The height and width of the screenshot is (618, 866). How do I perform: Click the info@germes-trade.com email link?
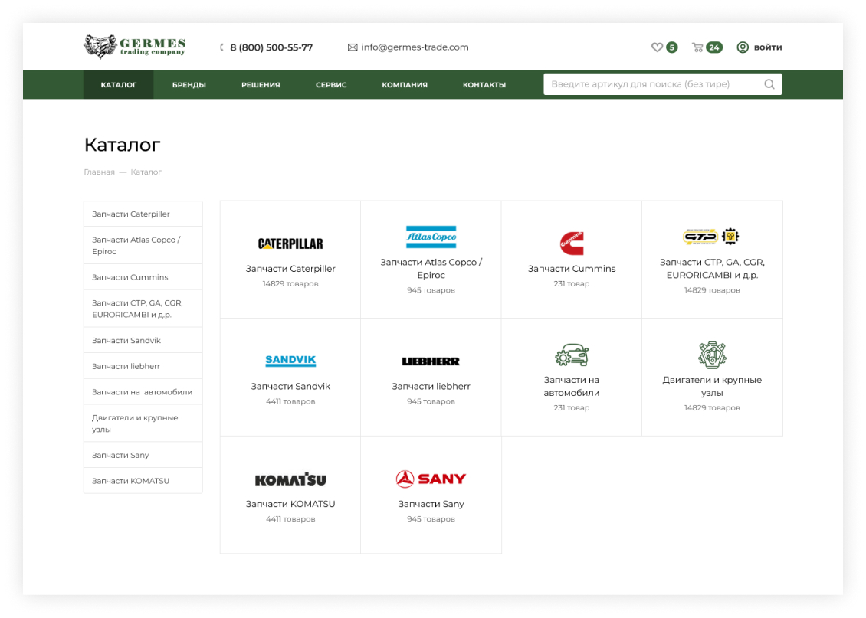coord(415,47)
